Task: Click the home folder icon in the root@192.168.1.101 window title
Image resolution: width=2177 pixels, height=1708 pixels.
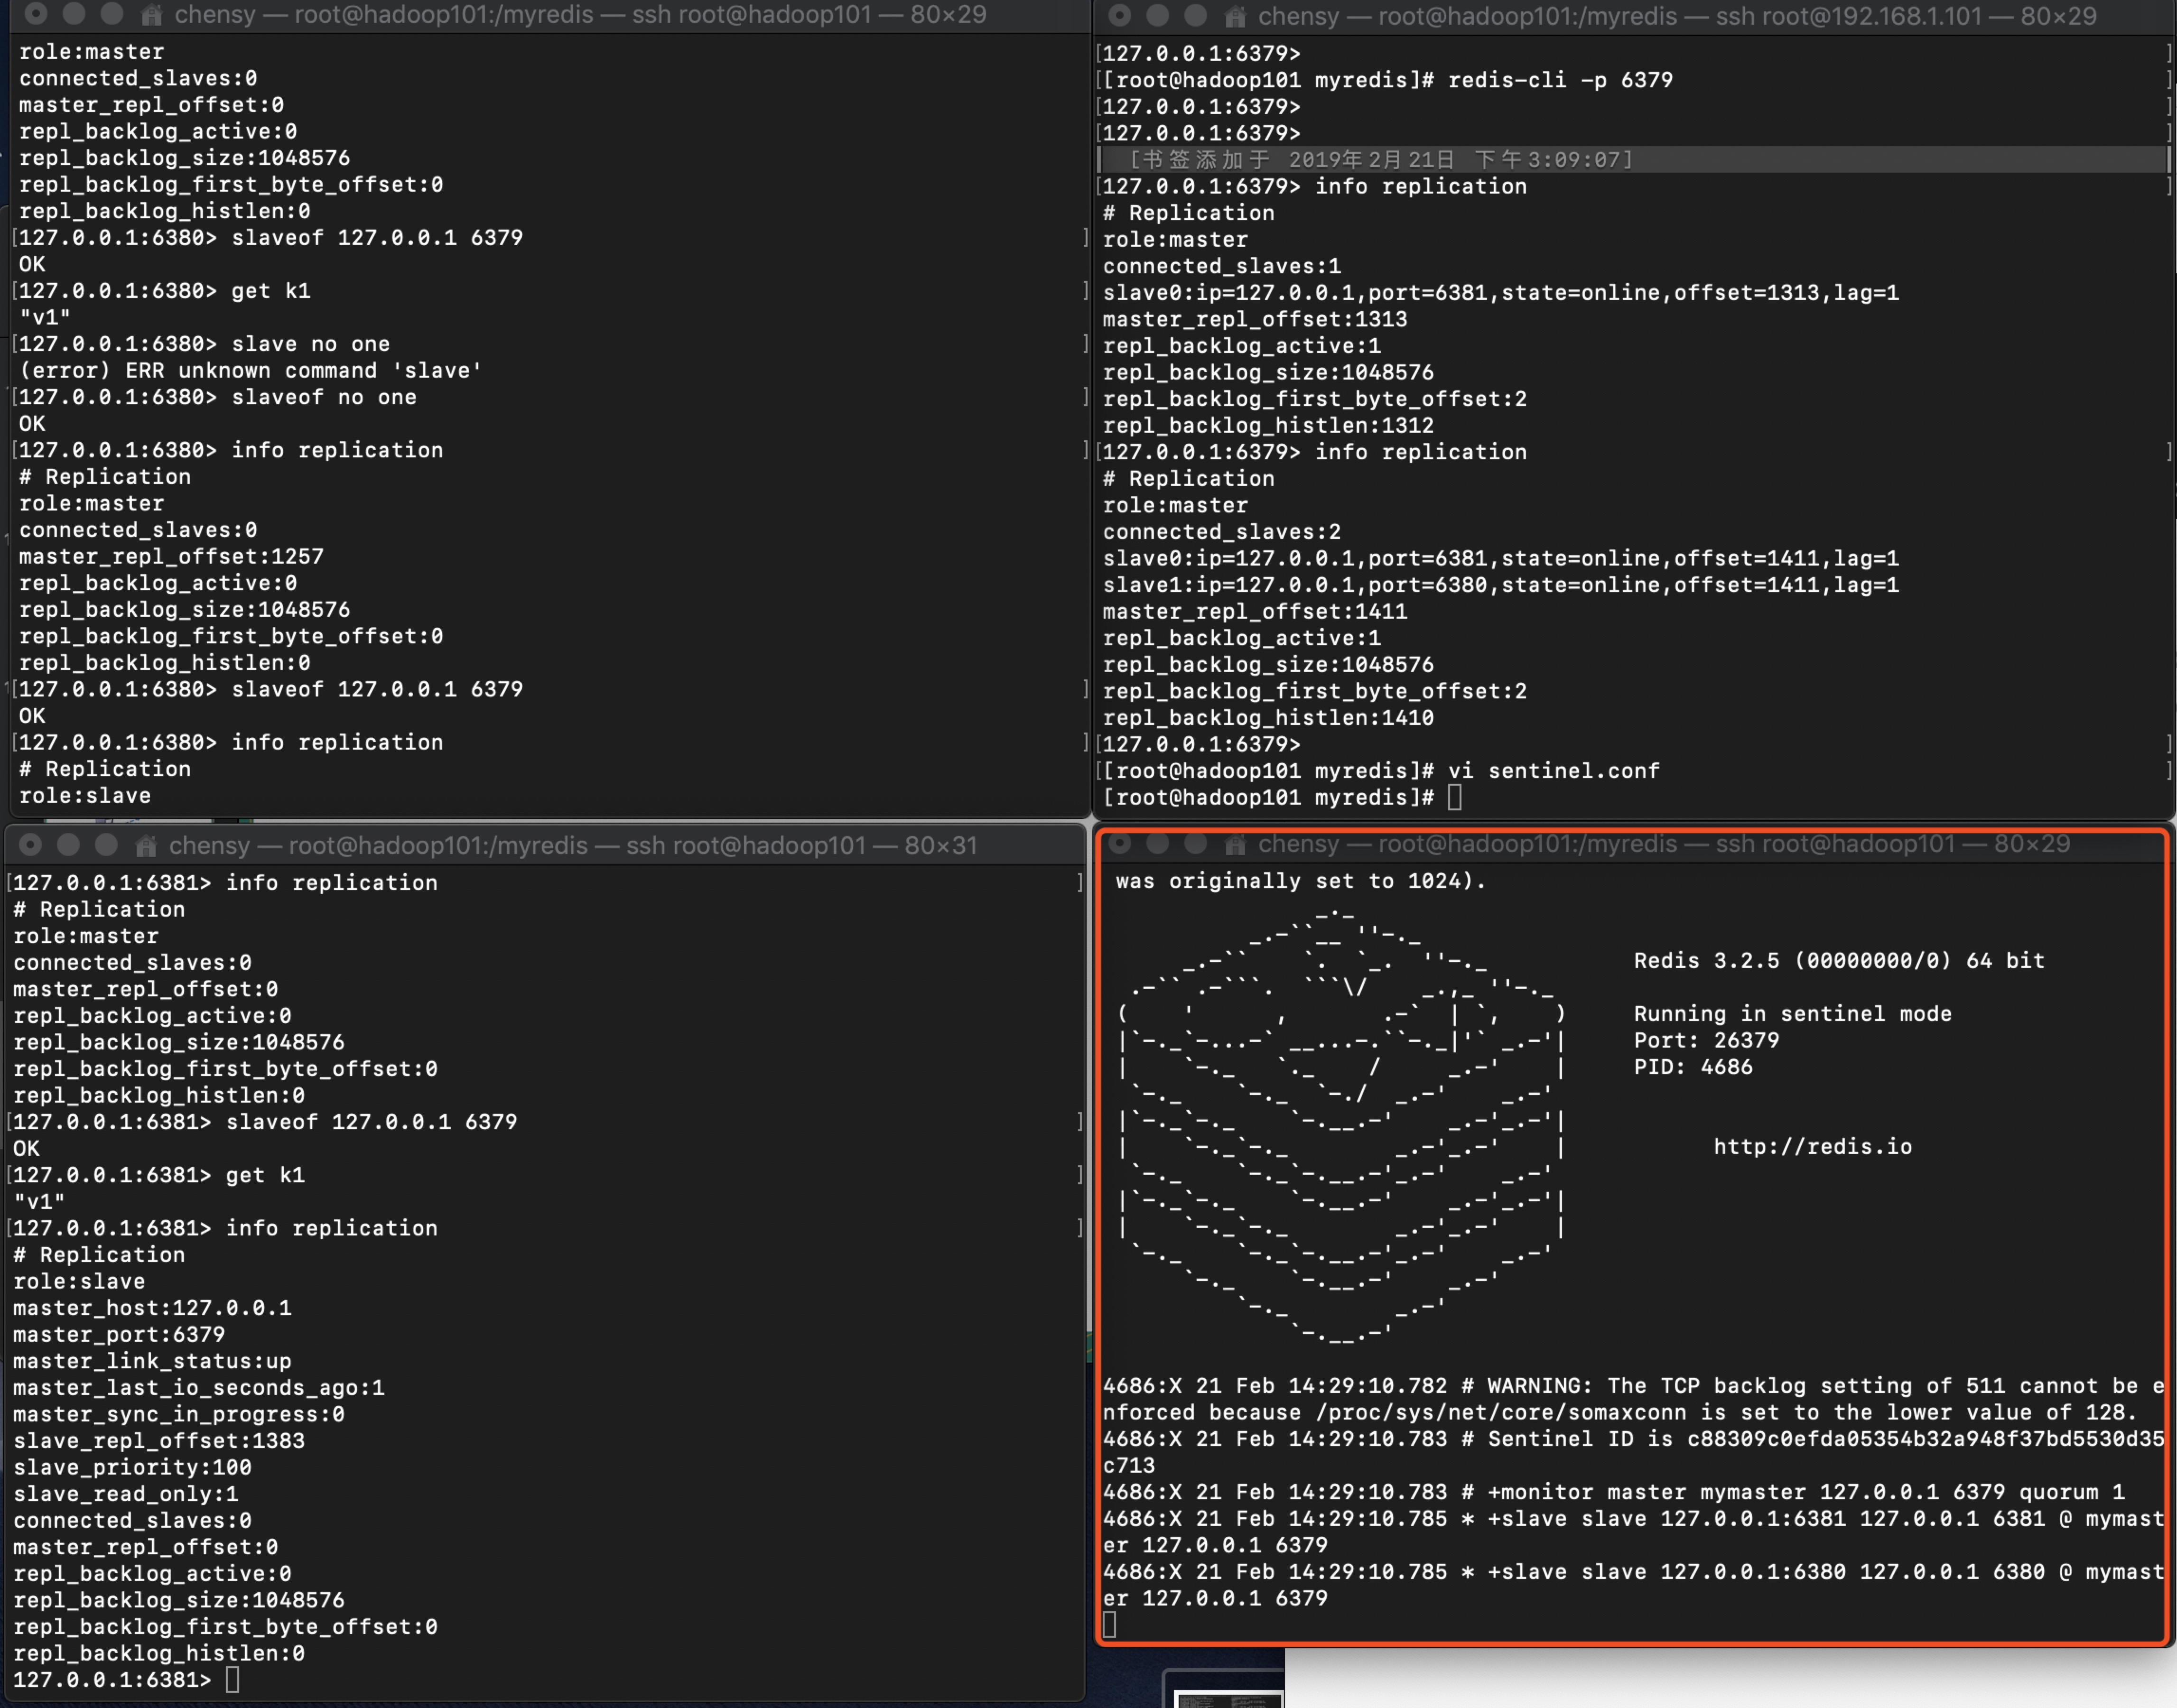Action: coord(1236,16)
